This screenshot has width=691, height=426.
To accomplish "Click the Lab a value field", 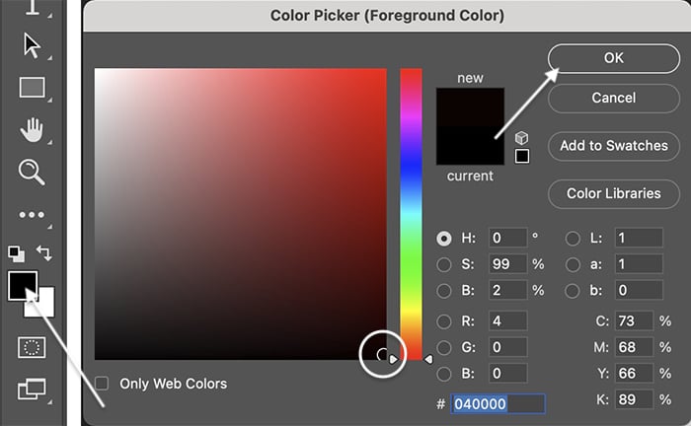I will coord(639,264).
